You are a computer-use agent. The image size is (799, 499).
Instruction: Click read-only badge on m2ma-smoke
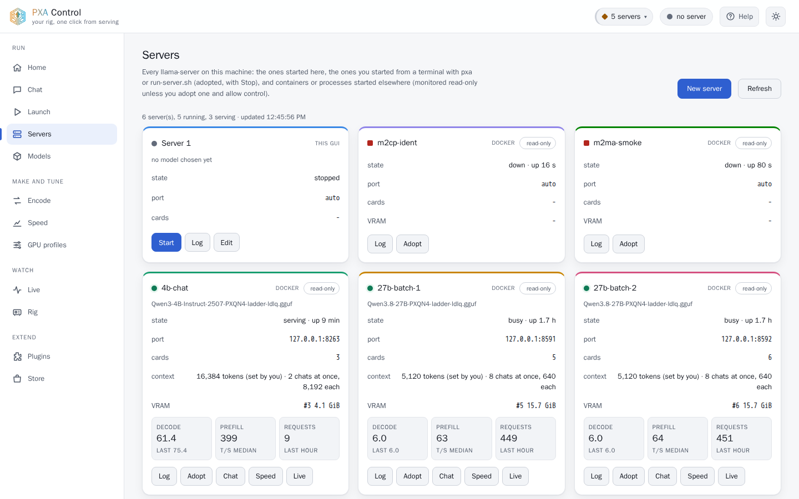pos(754,143)
